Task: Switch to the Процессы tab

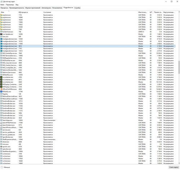Action: [4, 8]
